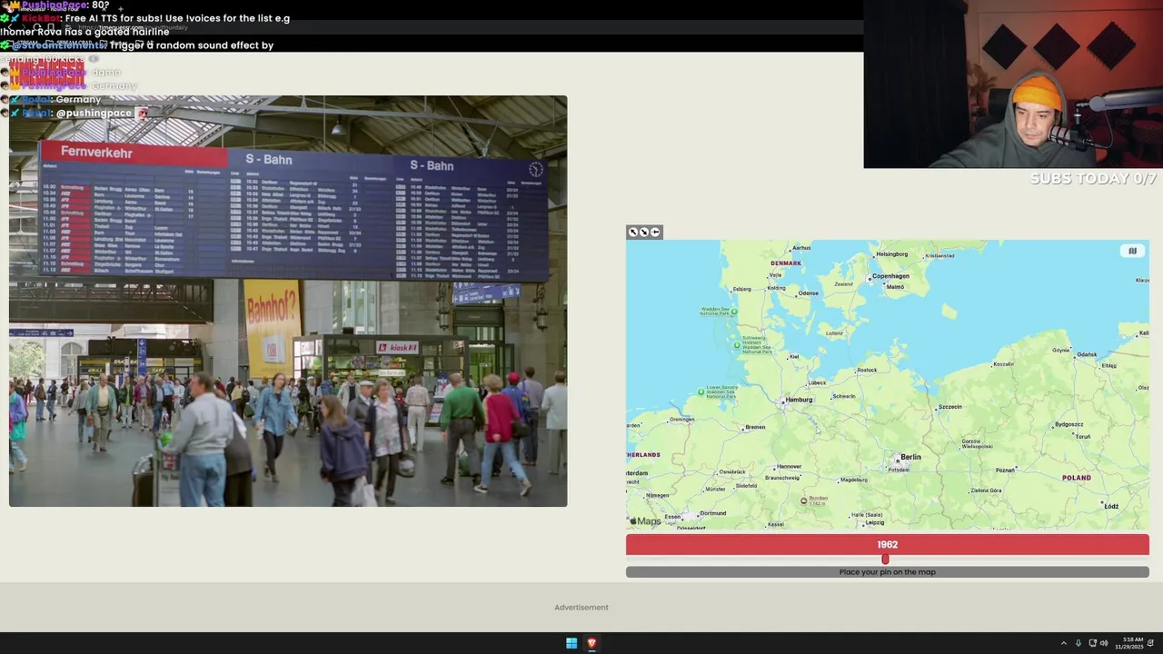
Task: Toggle map style with the map icon button
Action: [1132, 251]
